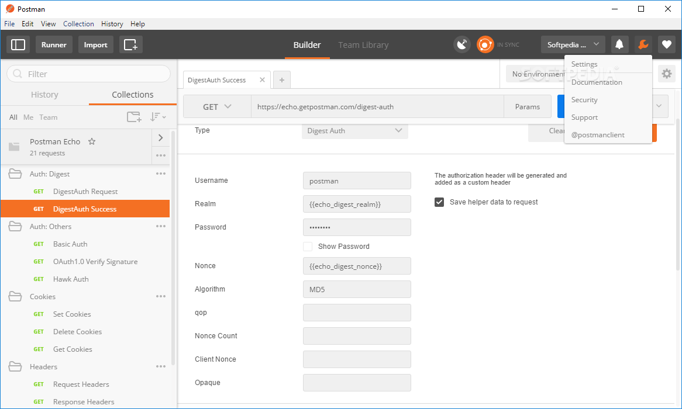Filter collections by Team
Image resolution: width=682 pixels, height=409 pixels.
point(49,117)
